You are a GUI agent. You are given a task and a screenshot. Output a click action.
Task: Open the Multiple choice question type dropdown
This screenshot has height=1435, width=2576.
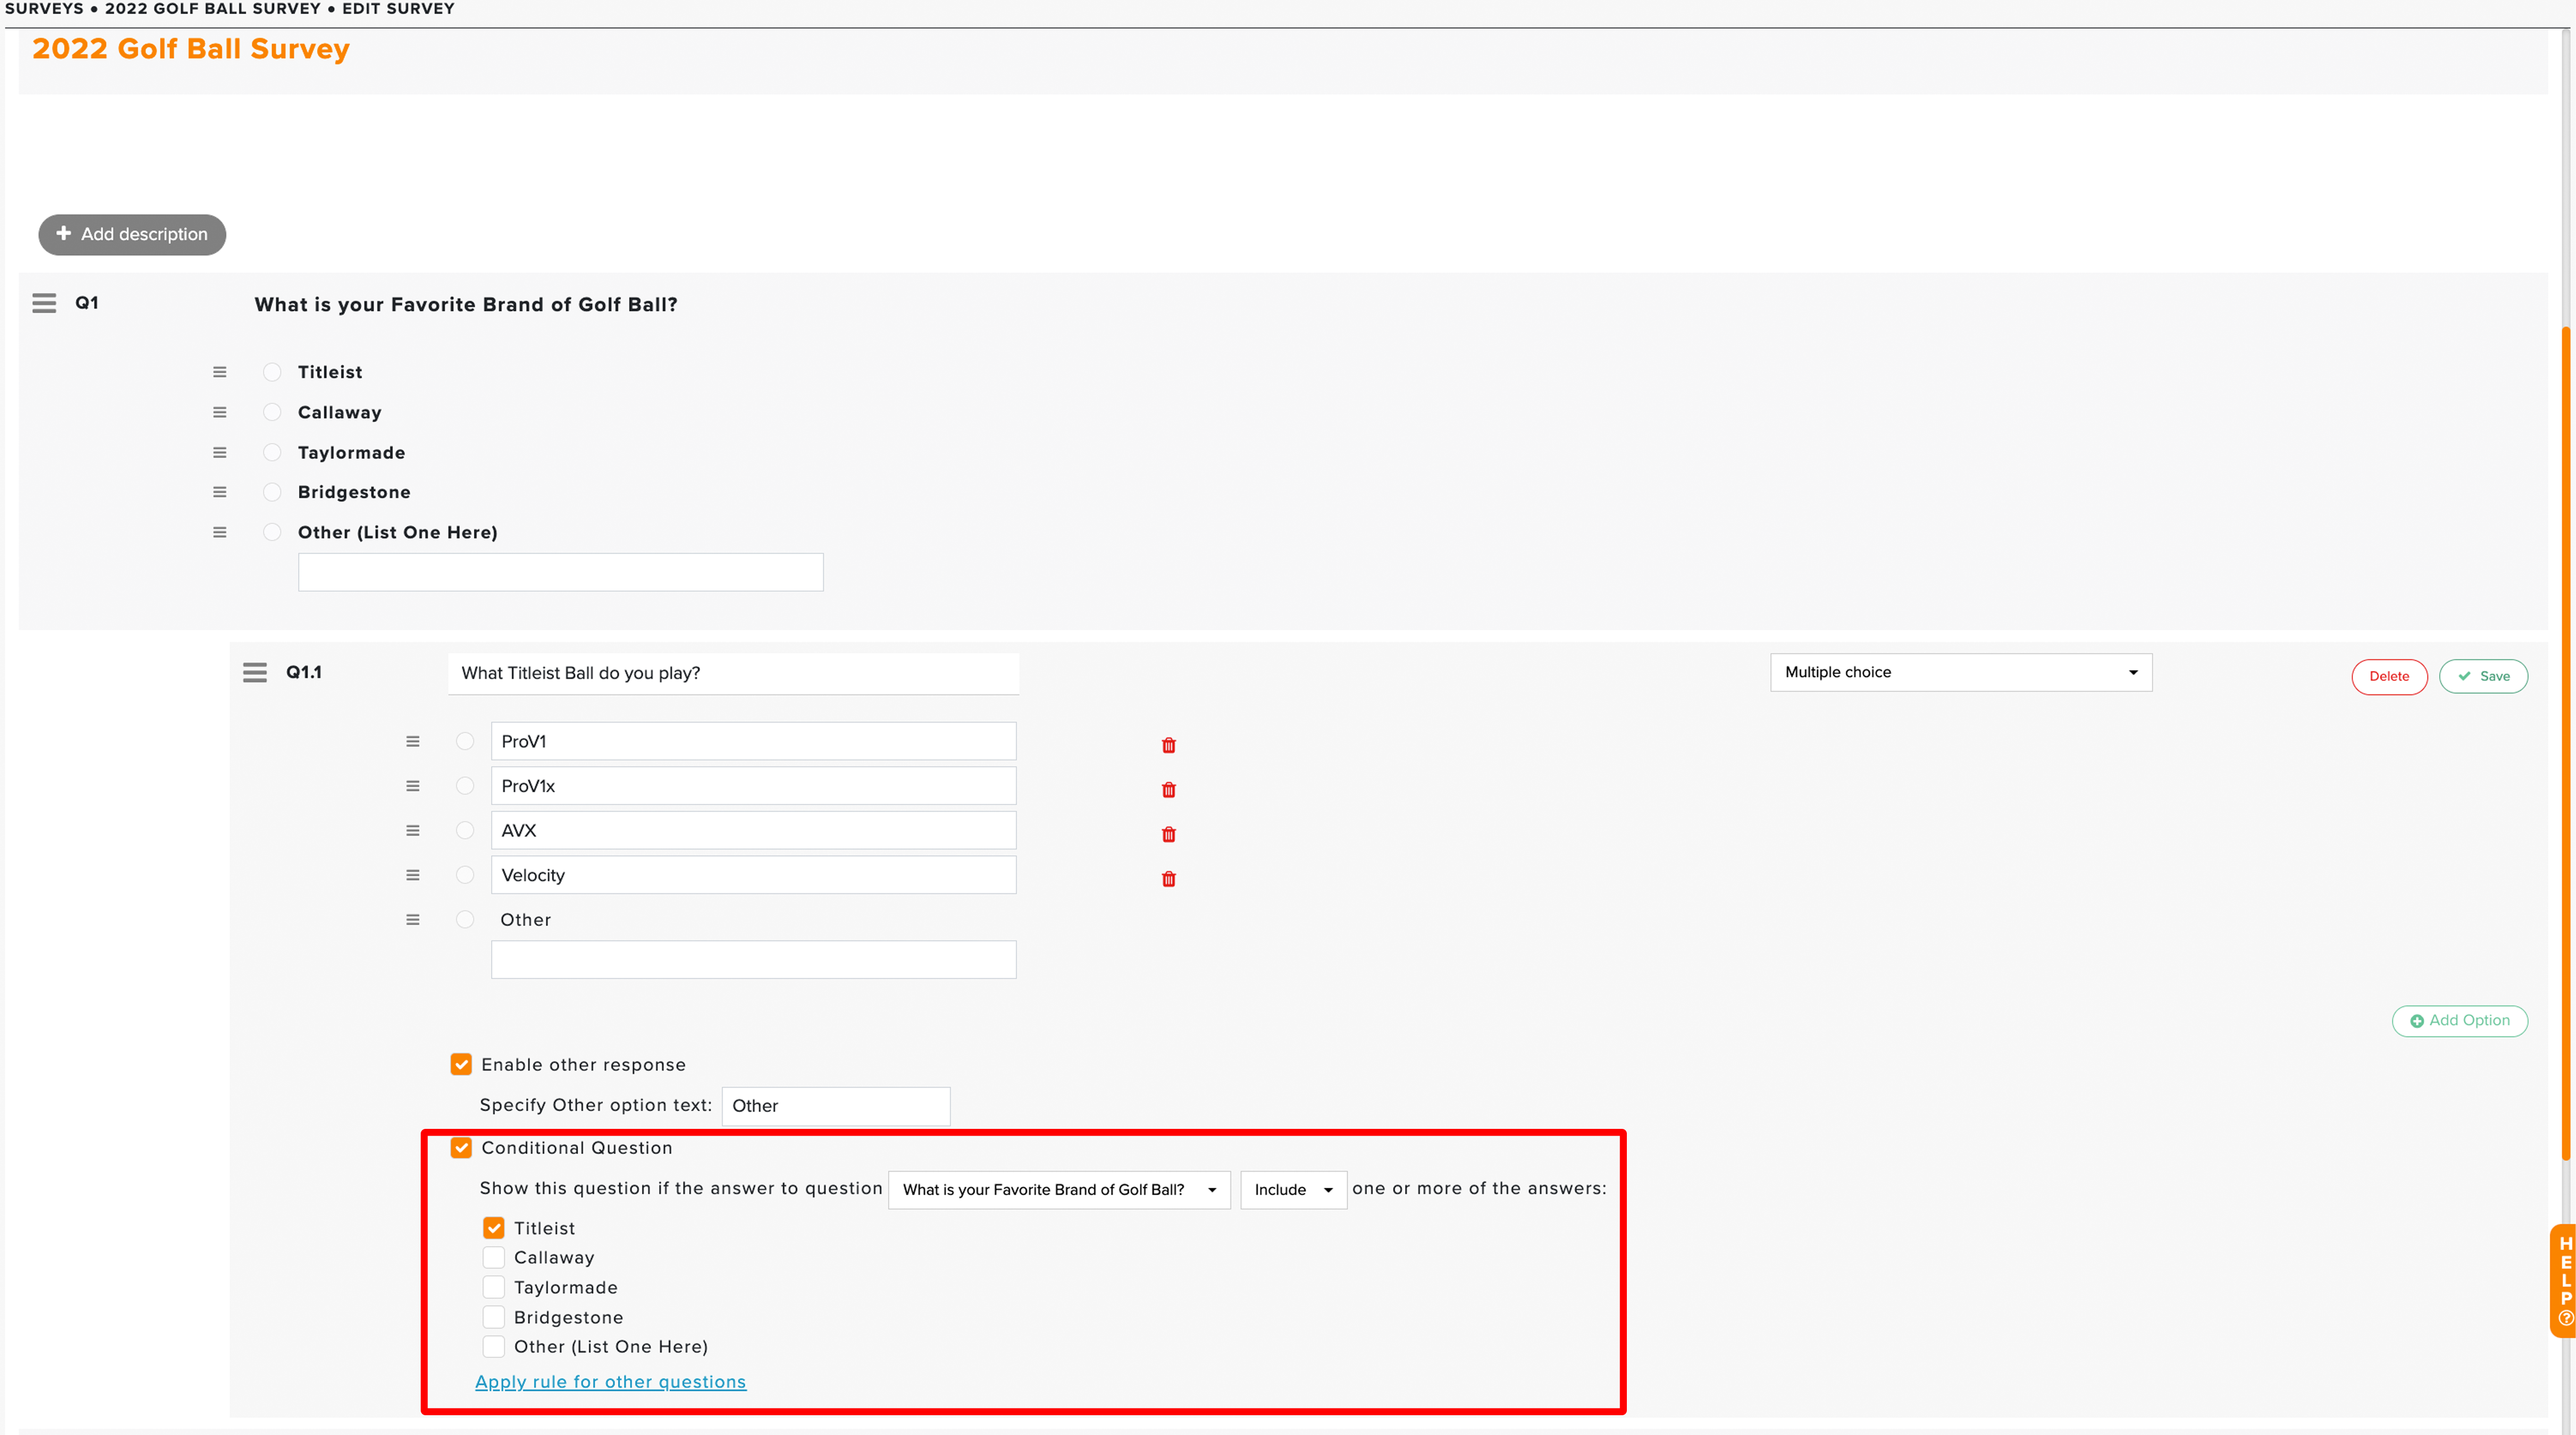pyautogui.click(x=1961, y=673)
